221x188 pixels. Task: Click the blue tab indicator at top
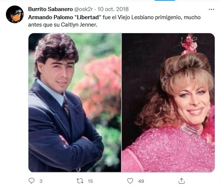[165, 0]
